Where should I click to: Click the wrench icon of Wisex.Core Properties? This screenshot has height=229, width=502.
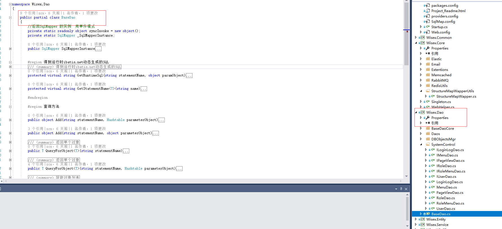(x=428, y=48)
